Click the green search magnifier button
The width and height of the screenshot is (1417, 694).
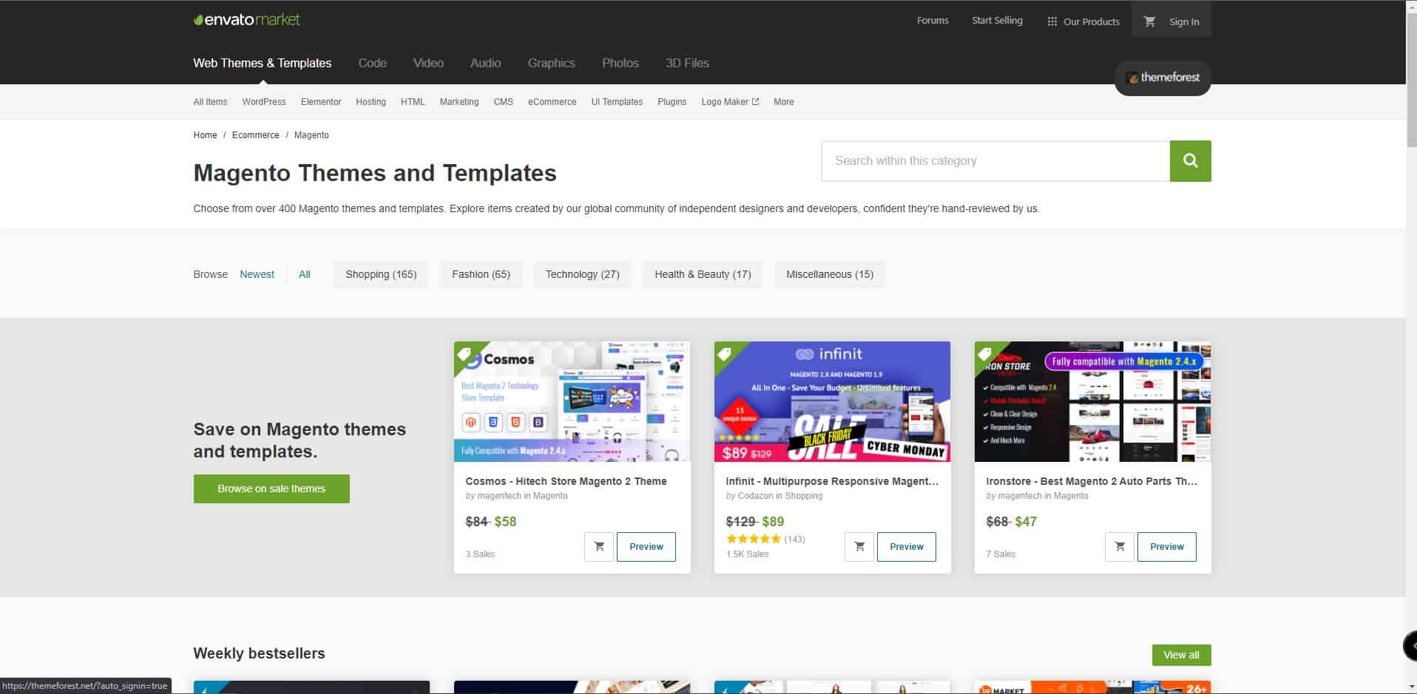pos(1190,160)
